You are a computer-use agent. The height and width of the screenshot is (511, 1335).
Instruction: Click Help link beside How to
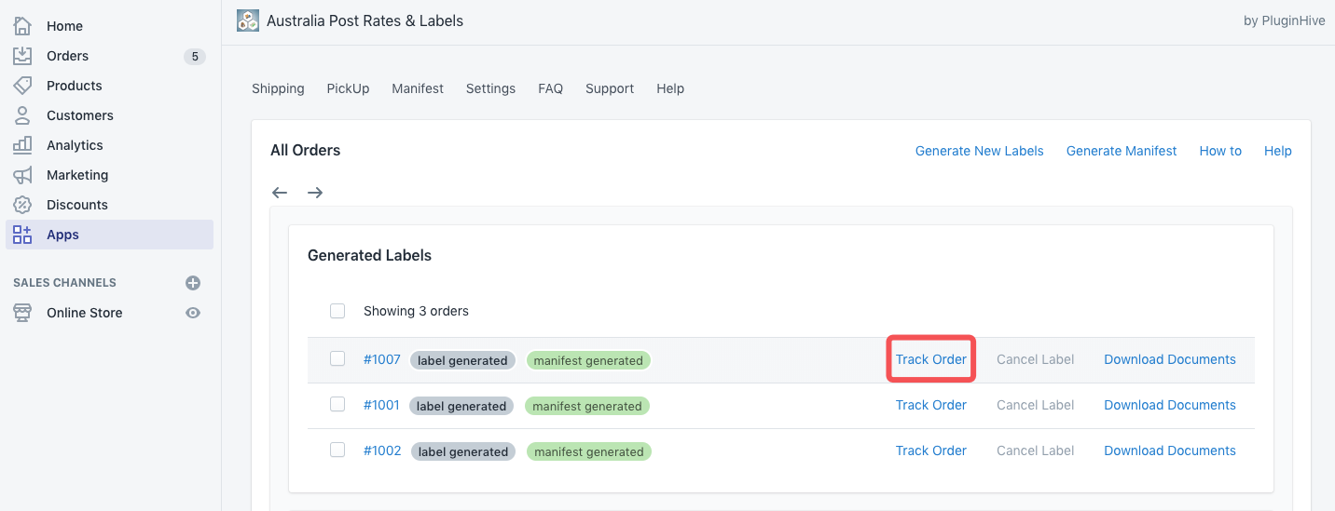[1278, 151]
